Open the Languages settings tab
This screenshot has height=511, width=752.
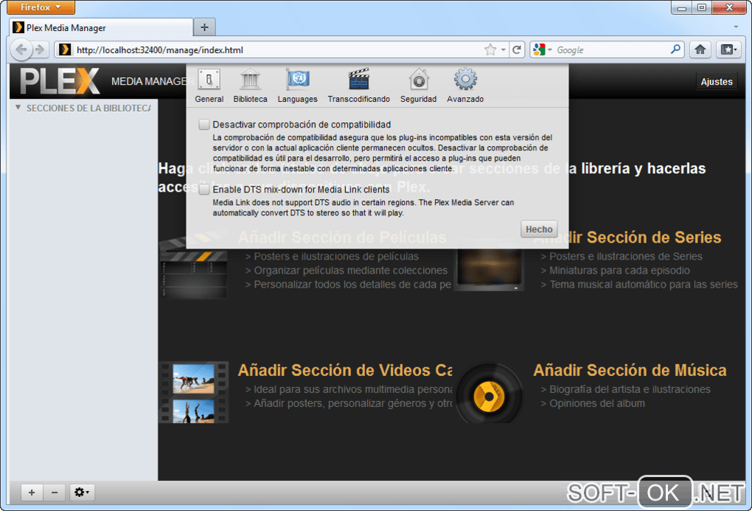coord(297,86)
